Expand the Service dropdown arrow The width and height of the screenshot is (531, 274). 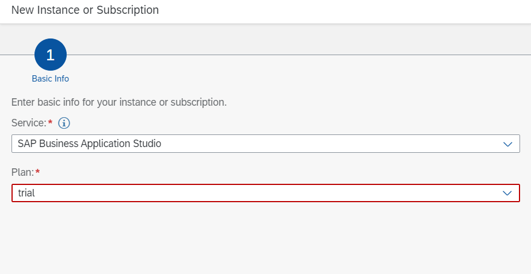click(507, 144)
